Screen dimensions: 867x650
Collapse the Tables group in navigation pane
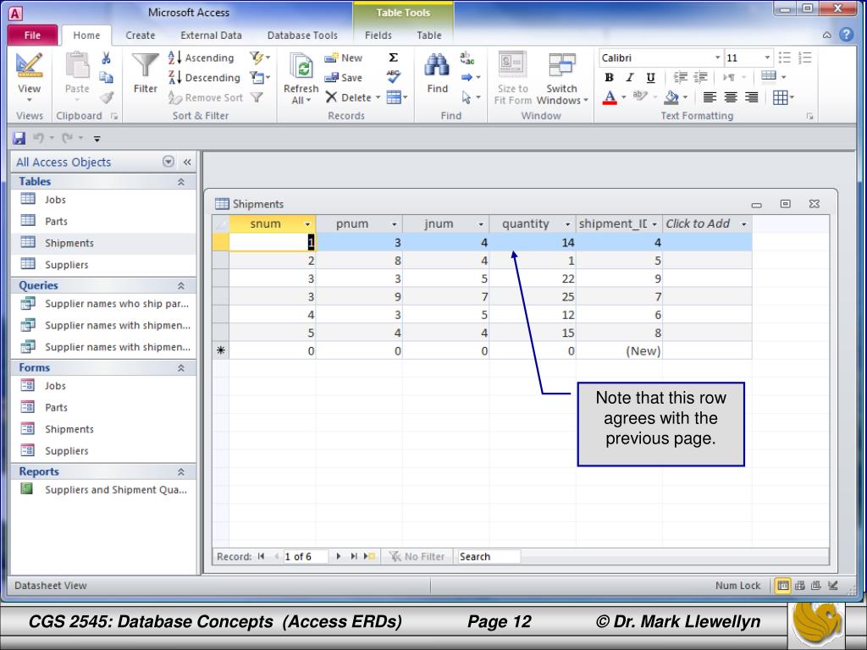(x=181, y=181)
